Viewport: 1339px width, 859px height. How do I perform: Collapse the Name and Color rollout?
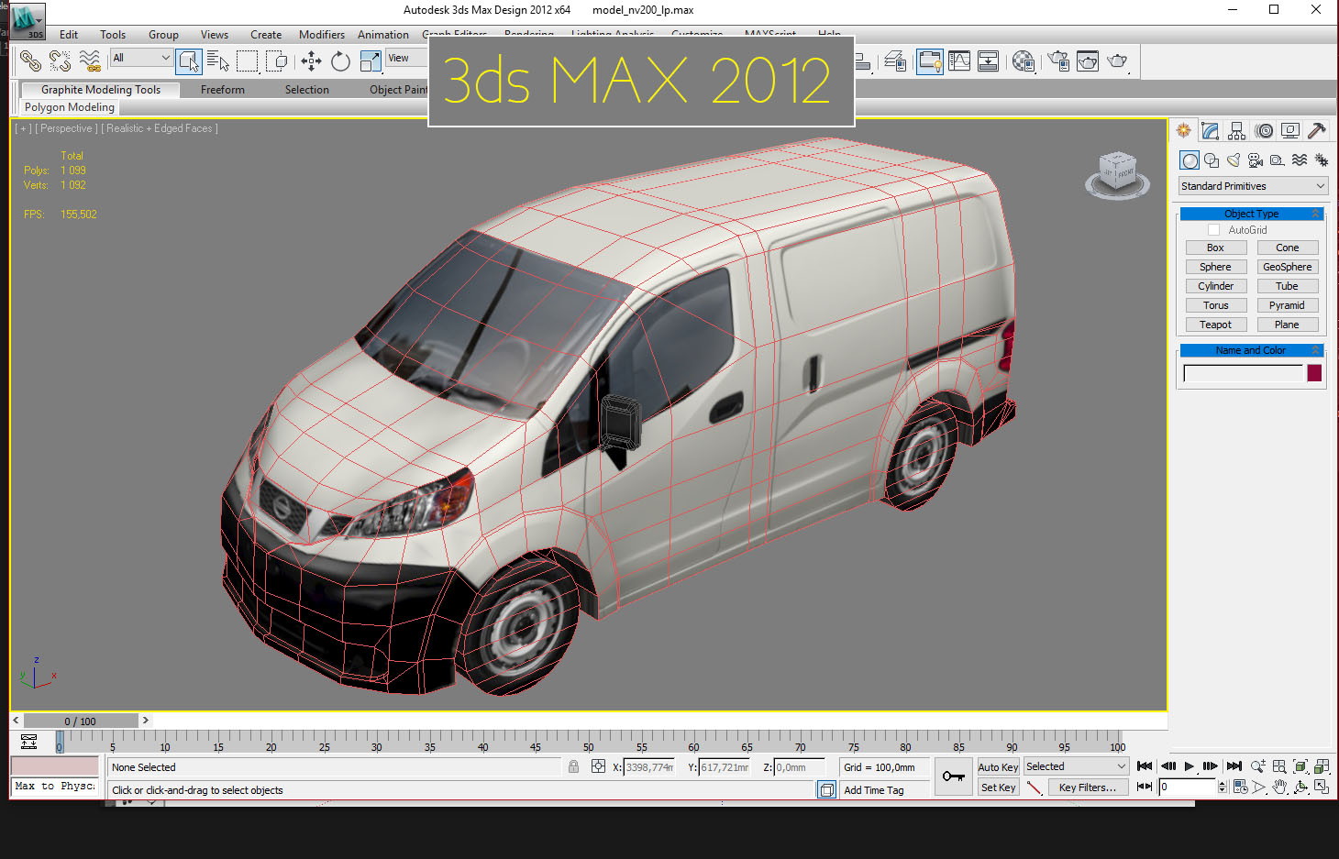pyautogui.click(x=1251, y=350)
